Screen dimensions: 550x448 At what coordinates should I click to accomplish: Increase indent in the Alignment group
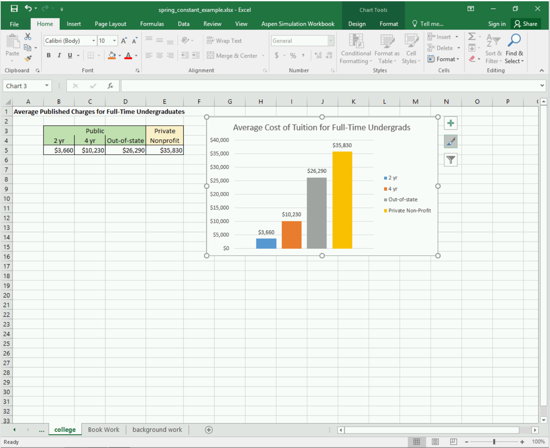196,56
